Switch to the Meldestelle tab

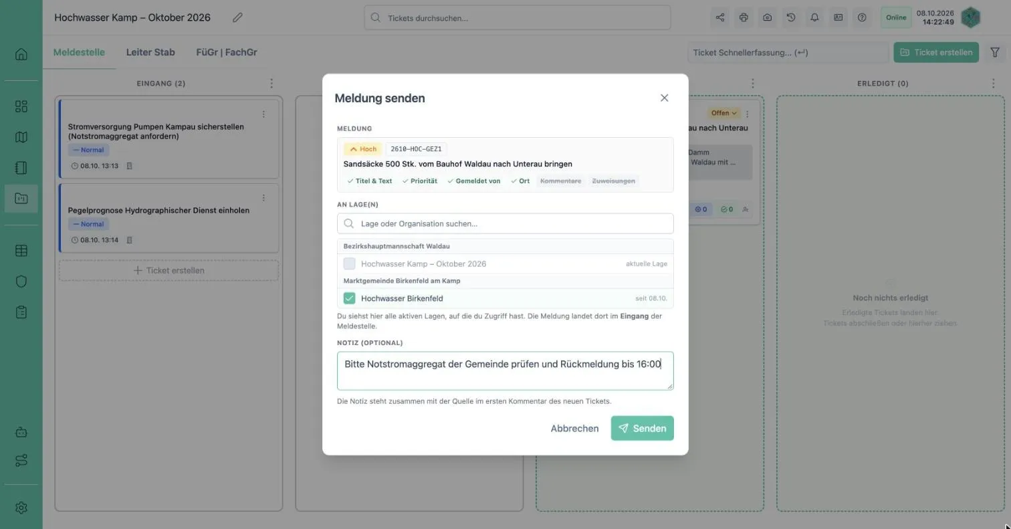point(79,52)
